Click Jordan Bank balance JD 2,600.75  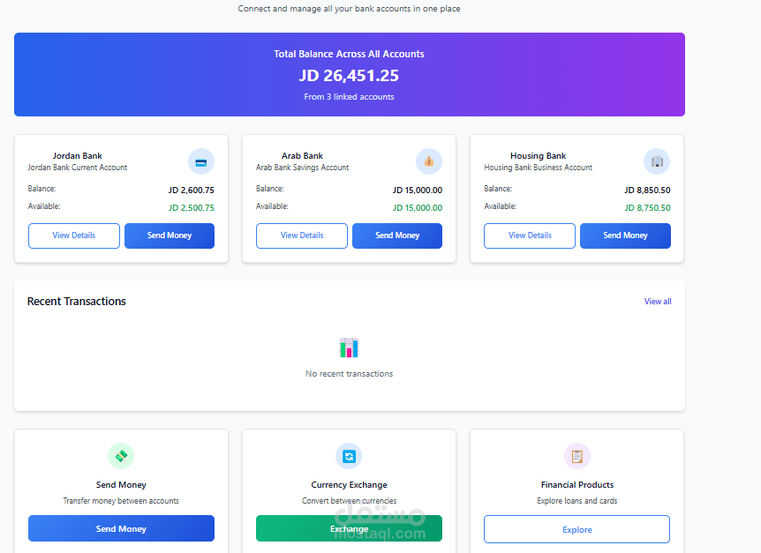click(192, 190)
